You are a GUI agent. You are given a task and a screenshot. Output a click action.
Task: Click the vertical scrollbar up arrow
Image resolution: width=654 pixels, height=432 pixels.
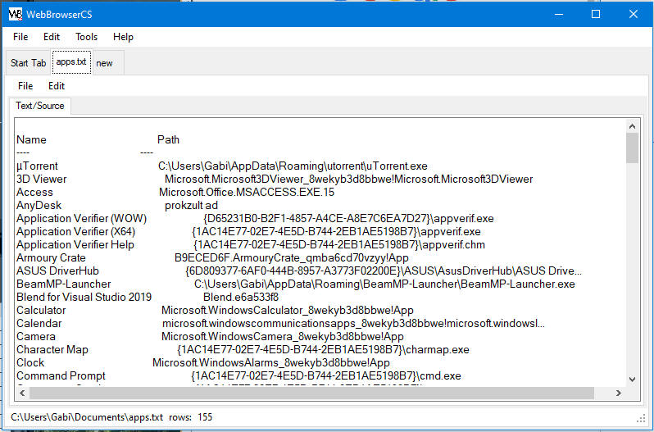pos(632,126)
